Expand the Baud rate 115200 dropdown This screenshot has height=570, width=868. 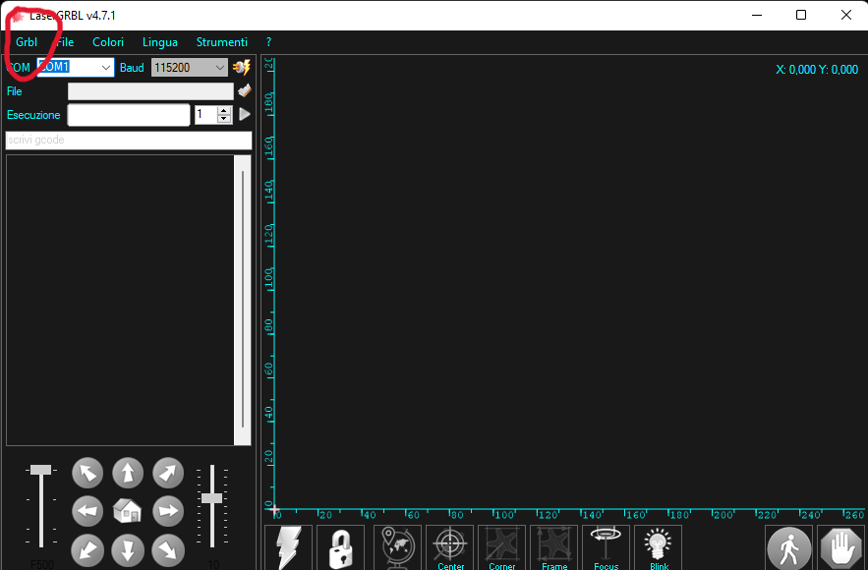220,68
